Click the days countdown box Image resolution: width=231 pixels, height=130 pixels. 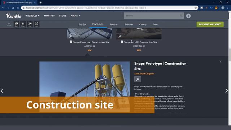pyautogui.click(x=16, y=24)
